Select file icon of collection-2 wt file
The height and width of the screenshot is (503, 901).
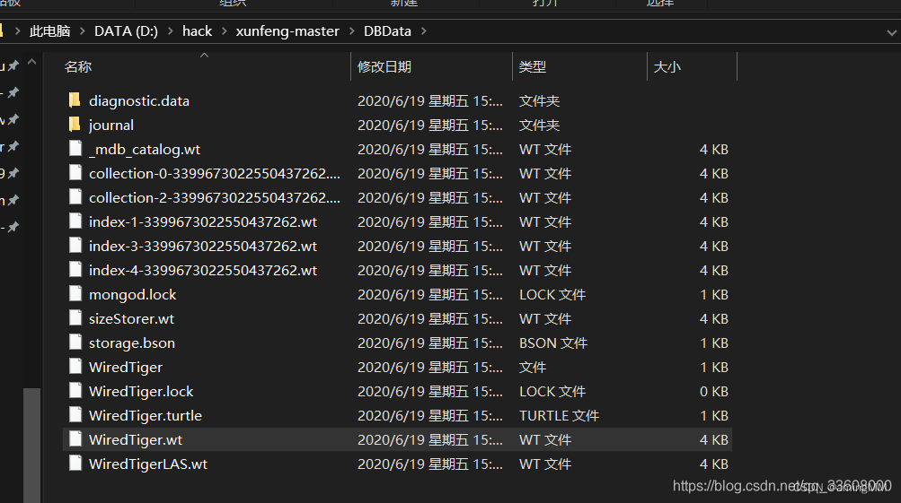[75, 196]
